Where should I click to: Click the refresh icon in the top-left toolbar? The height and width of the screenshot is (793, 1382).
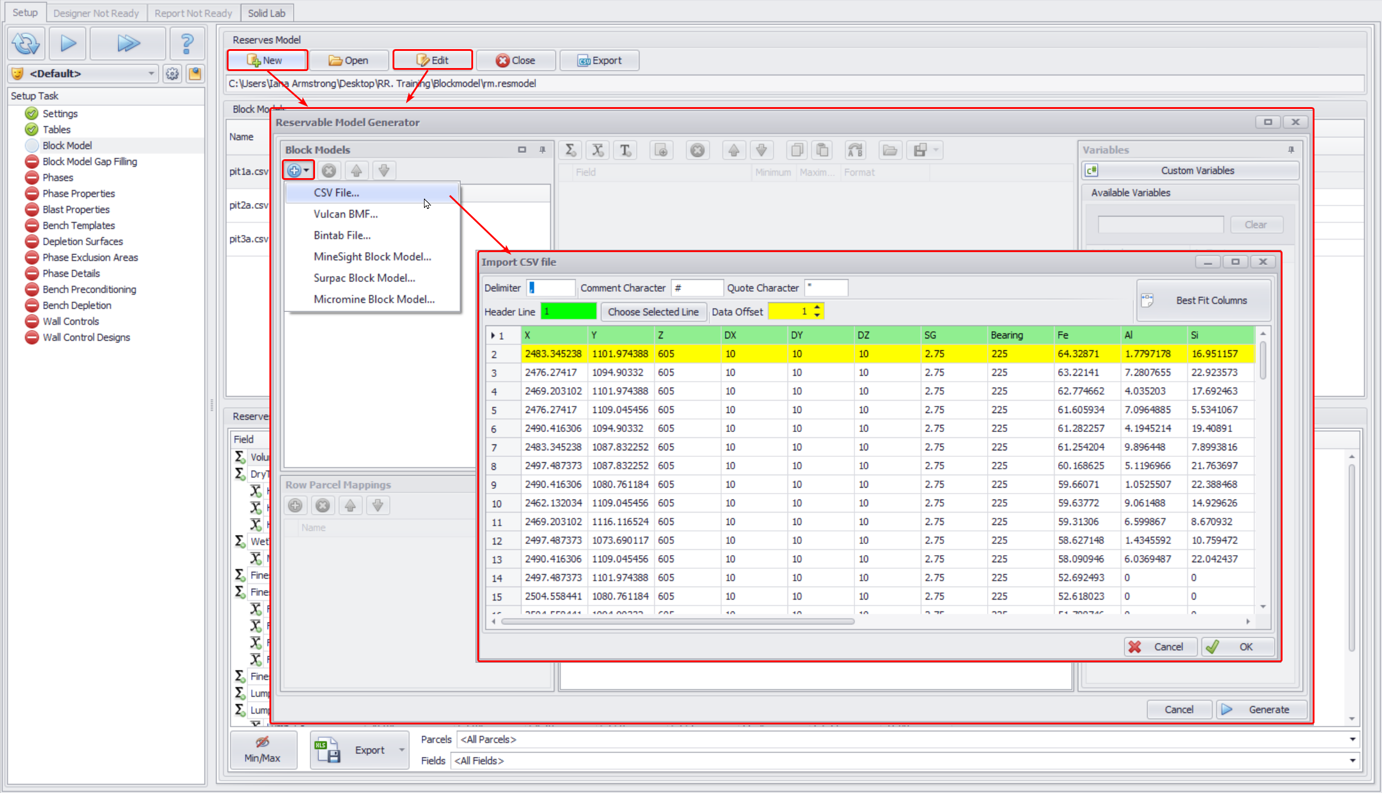[x=26, y=43]
